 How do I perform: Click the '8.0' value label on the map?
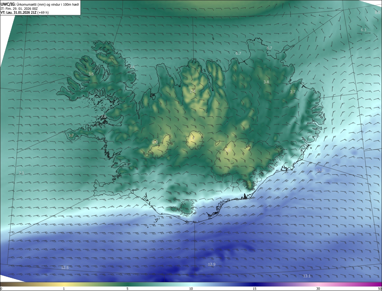tap(378, 12)
